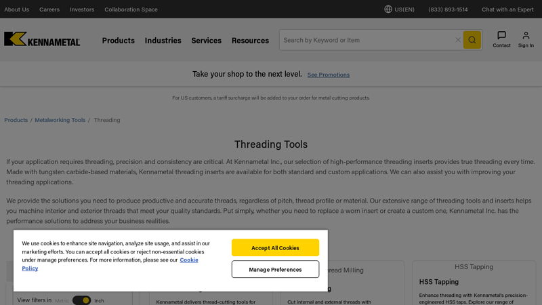Click the Products breadcrumb link
542x305 pixels.
16,120
